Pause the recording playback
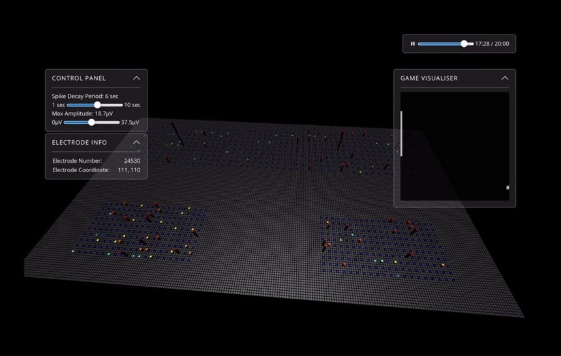The width and height of the screenshot is (561, 356). click(x=413, y=44)
